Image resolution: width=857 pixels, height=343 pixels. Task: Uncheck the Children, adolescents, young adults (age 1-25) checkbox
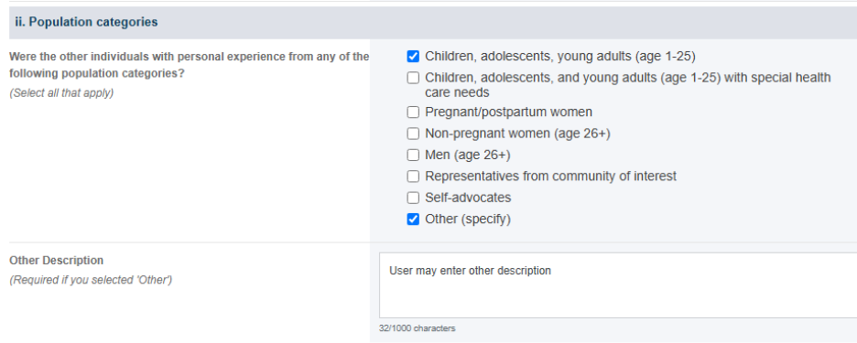(x=413, y=57)
